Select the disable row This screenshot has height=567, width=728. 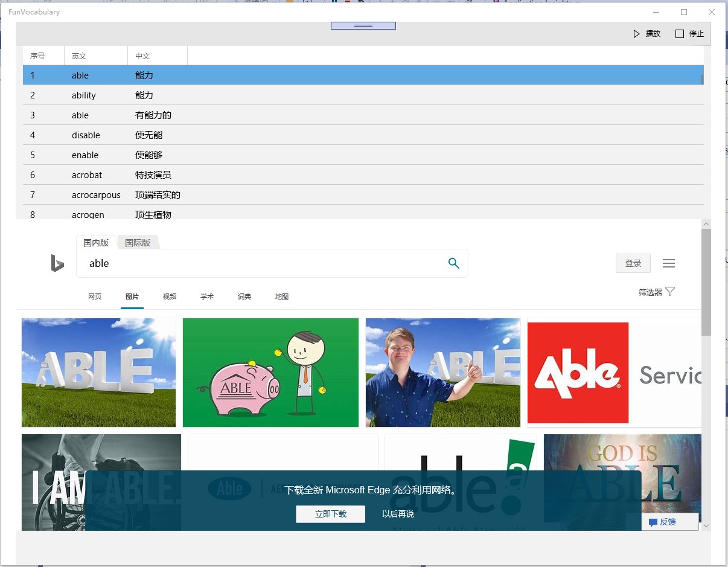tap(362, 135)
